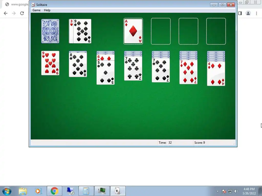Open the Resource Monitor taskbar item
Screen dimensions: 262x196
(x=102, y=191)
